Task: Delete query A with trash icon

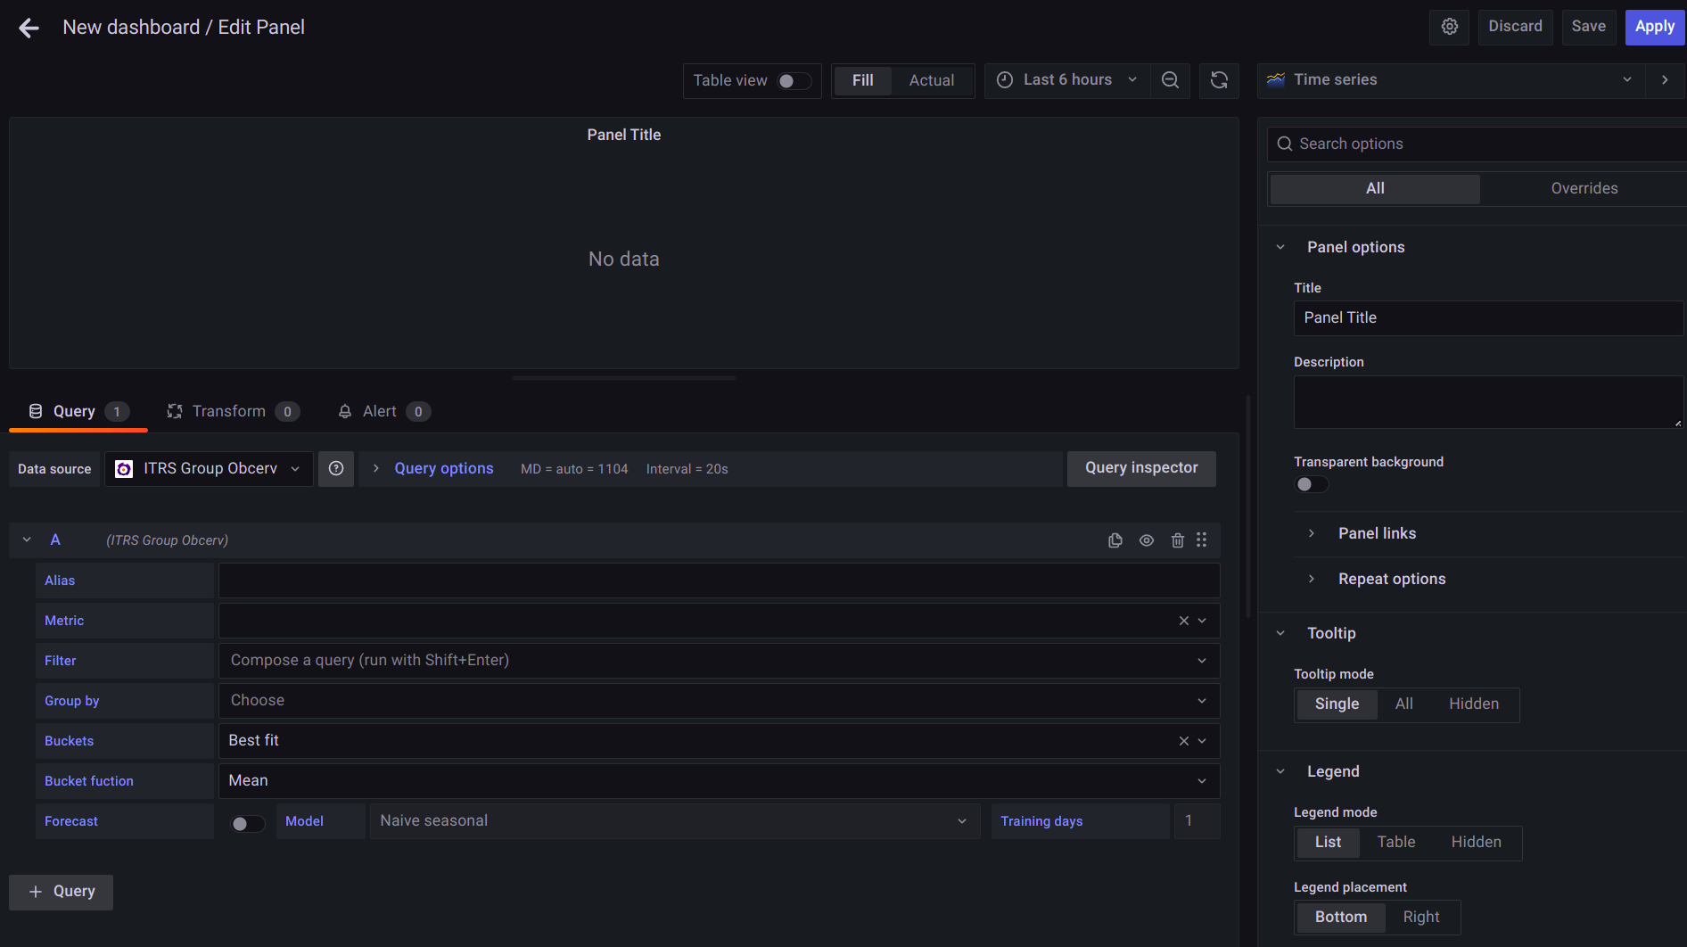Action: click(x=1177, y=540)
